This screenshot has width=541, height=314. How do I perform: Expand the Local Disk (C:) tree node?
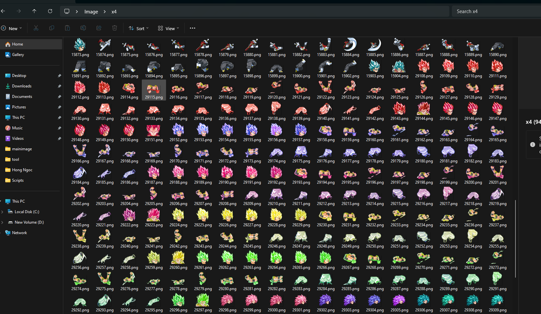pos(3,212)
